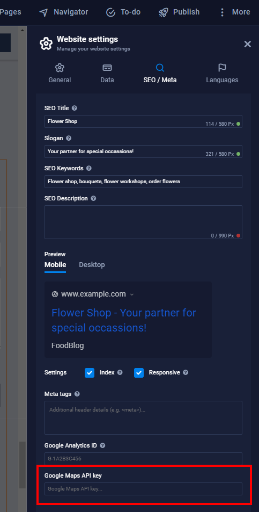259x512 pixels.
Task: Open the More options menu
Action: tap(235, 12)
